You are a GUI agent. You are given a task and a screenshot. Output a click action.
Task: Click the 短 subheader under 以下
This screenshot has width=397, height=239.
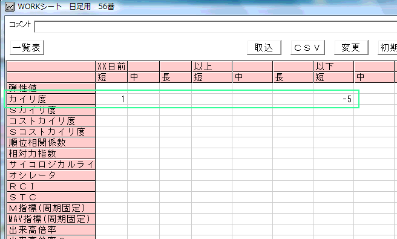pos(333,77)
